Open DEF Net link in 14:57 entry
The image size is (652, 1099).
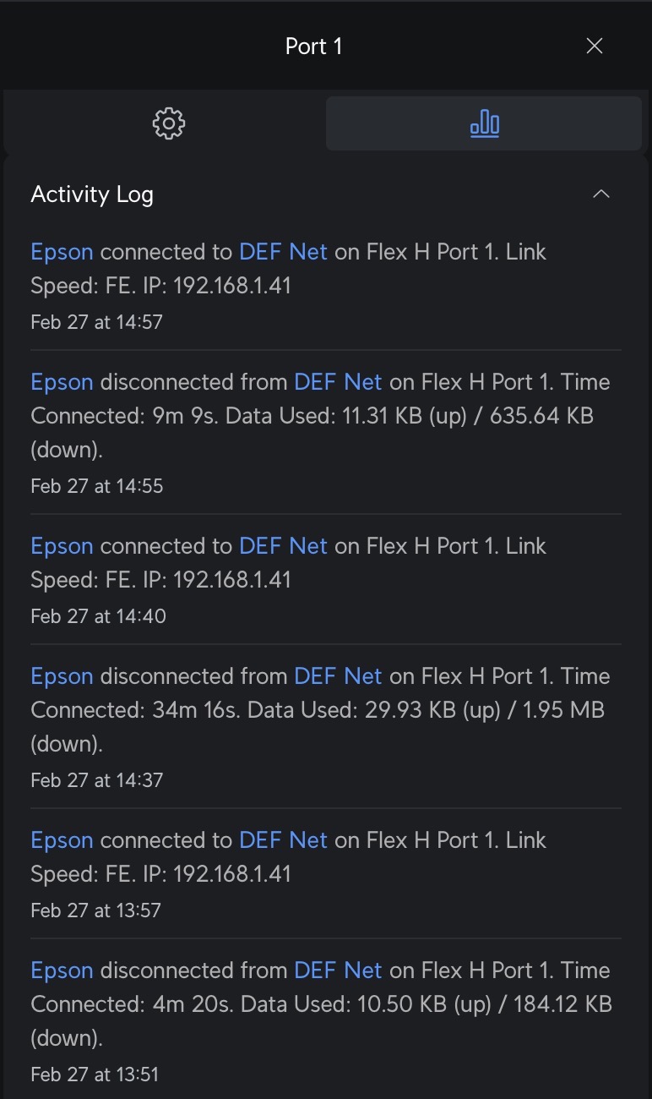283,252
